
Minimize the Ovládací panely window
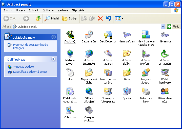[x=166, y=4]
